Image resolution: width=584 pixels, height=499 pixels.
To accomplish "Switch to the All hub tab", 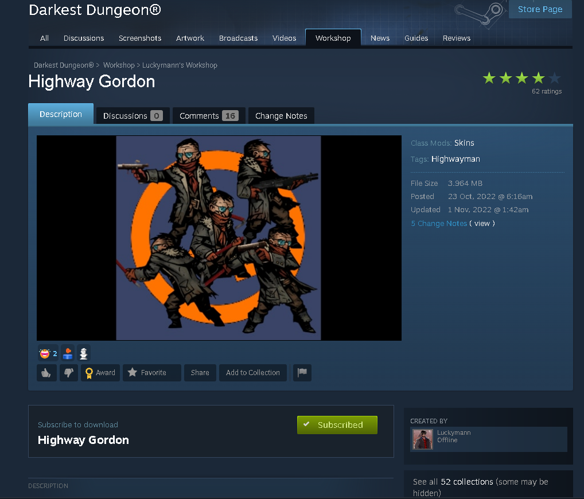I will [44, 38].
